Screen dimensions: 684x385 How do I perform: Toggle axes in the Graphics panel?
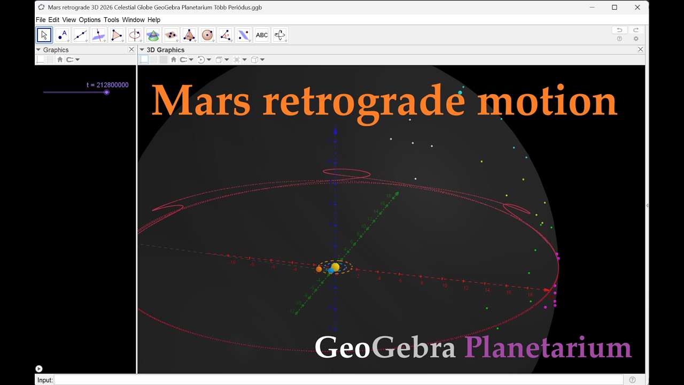point(41,59)
